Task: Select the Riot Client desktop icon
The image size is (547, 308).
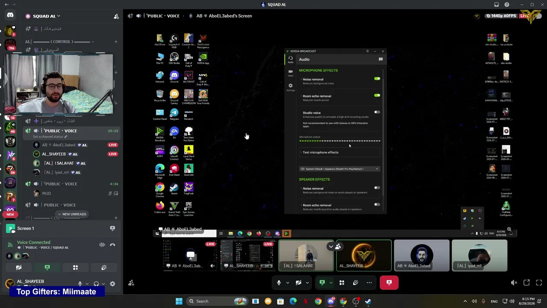Action: click(174, 170)
